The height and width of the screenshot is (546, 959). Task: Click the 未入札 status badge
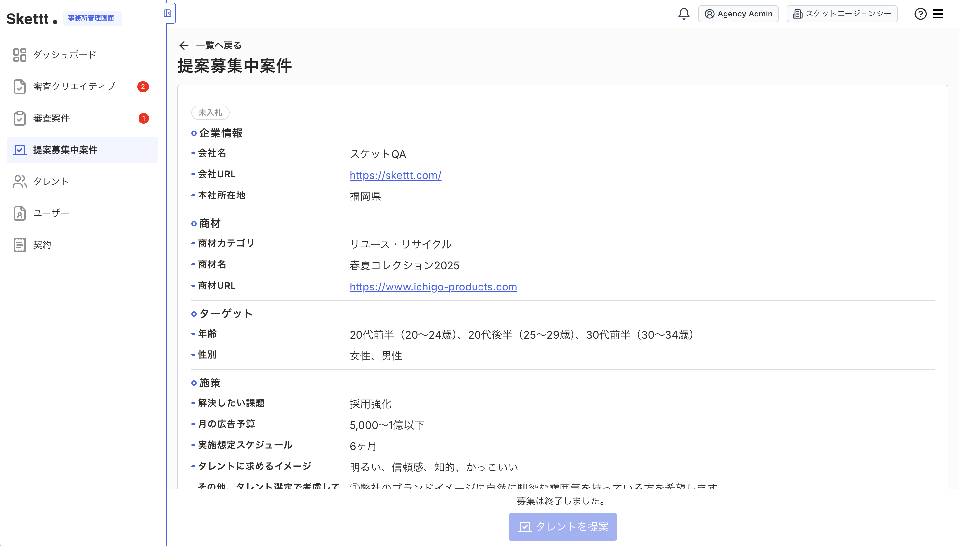coord(210,112)
